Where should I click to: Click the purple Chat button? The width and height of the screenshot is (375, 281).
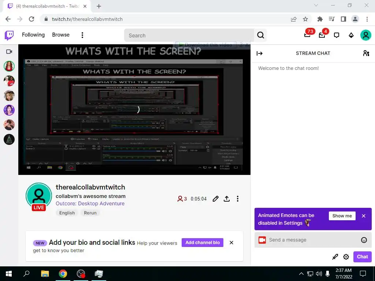pos(362,256)
